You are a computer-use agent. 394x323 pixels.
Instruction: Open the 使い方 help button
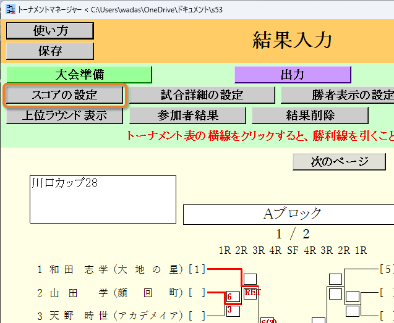point(50,31)
